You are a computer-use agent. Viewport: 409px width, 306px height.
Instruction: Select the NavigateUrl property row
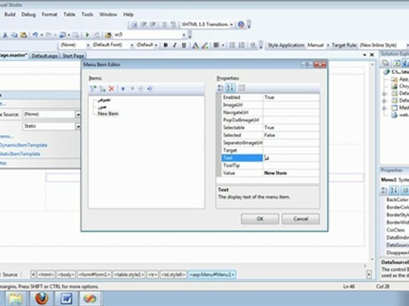point(242,113)
